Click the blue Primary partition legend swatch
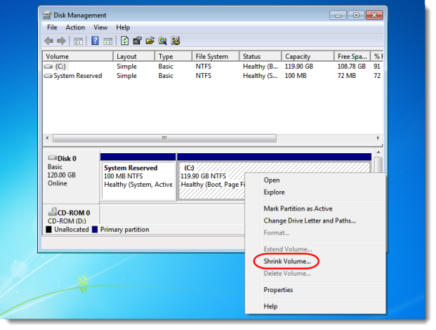Image resolution: width=436 pixels, height=330 pixels. (95, 230)
